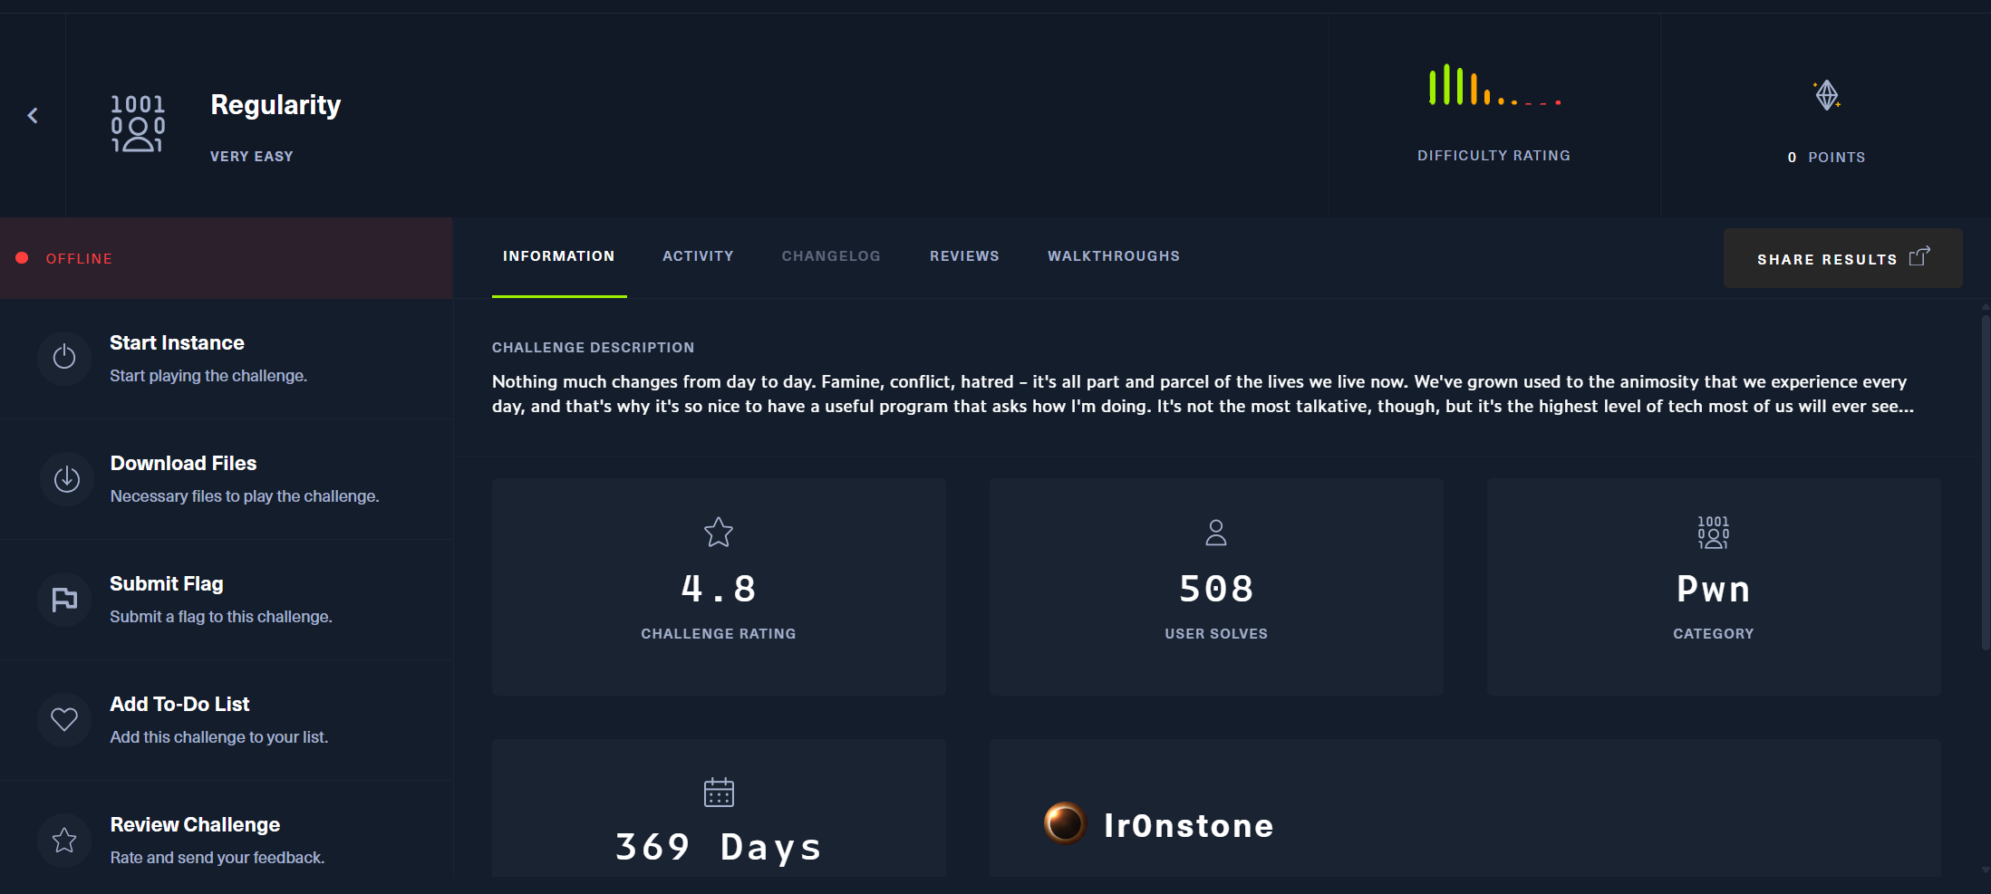Click the Start Instance power icon

click(x=64, y=357)
